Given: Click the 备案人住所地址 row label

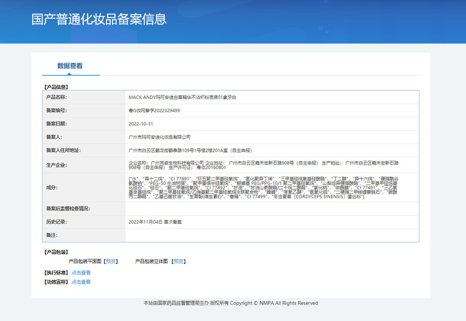Looking at the screenshot, I should tap(63, 151).
